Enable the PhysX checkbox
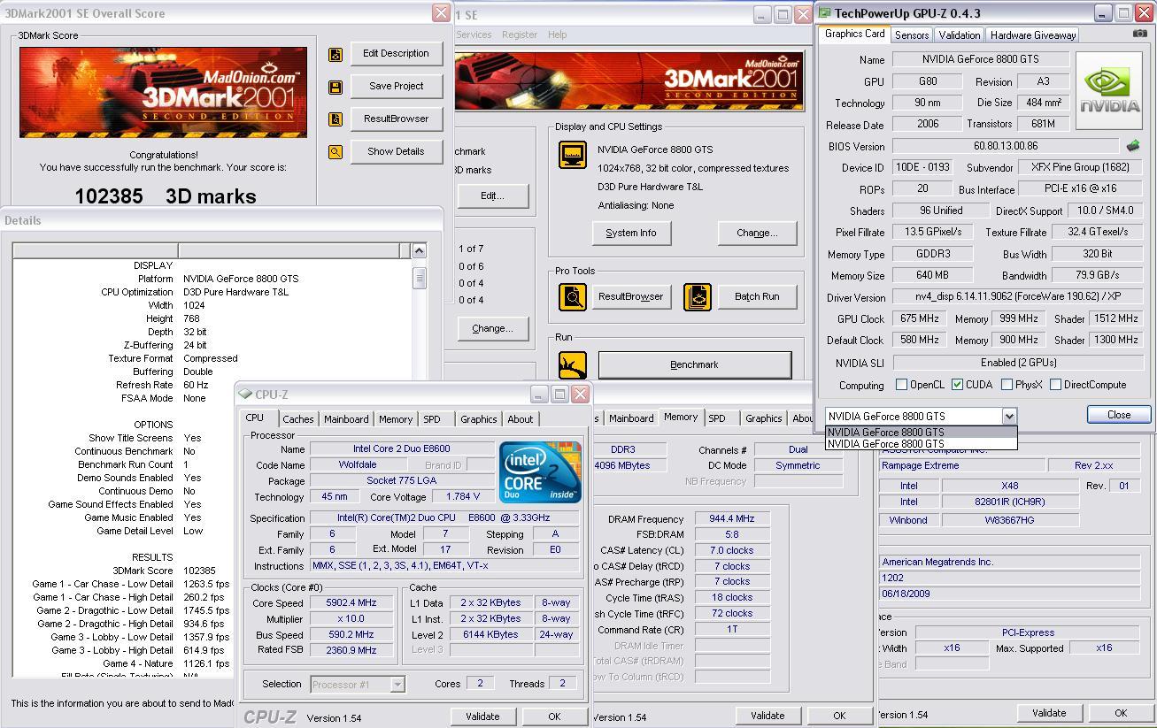The image size is (1157, 728). coord(1007,385)
